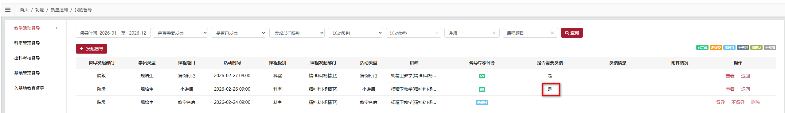
Task: Click the 是 feedback cell in the 病例讨论 row
Action: coord(550,76)
